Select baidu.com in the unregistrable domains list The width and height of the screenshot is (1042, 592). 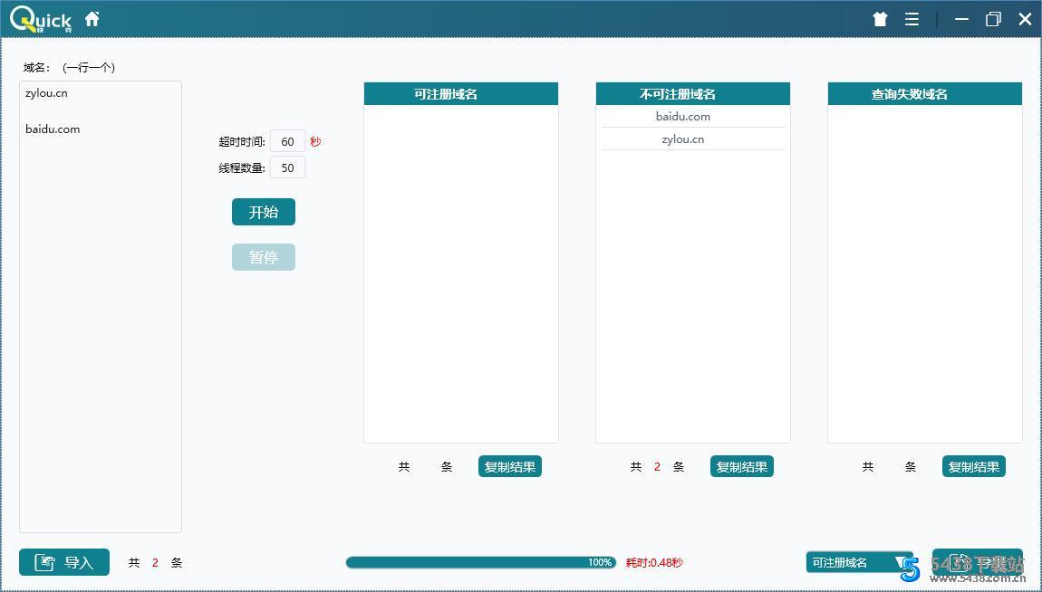pyautogui.click(x=683, y=116)
